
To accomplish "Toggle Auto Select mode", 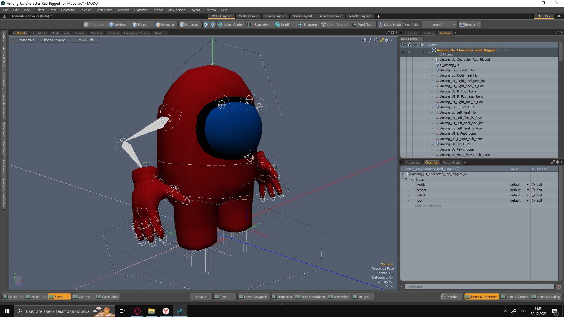I will point(95,25).
